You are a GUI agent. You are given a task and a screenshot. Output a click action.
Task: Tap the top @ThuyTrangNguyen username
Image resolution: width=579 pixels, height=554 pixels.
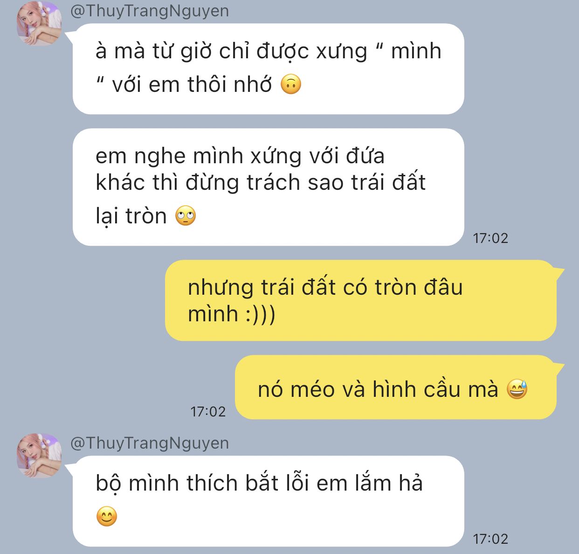150,11
